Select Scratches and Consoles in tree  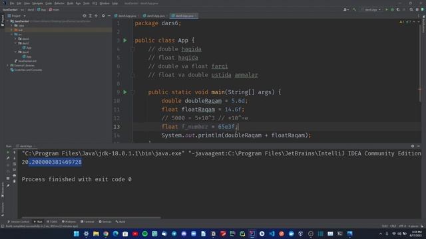point(26,70)
